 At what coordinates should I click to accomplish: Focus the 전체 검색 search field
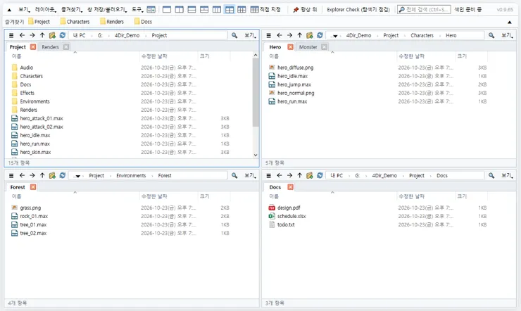[424, 9]
